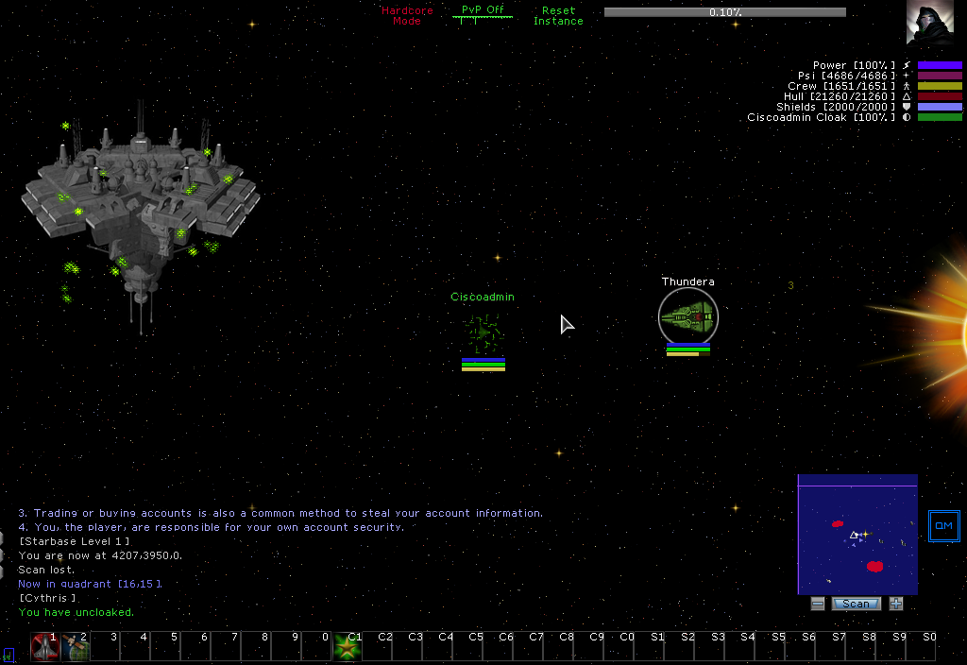This screenshot has height=665, width=967.
Task: Zoom in the minimap with plus button
Action: coord(895,604)
